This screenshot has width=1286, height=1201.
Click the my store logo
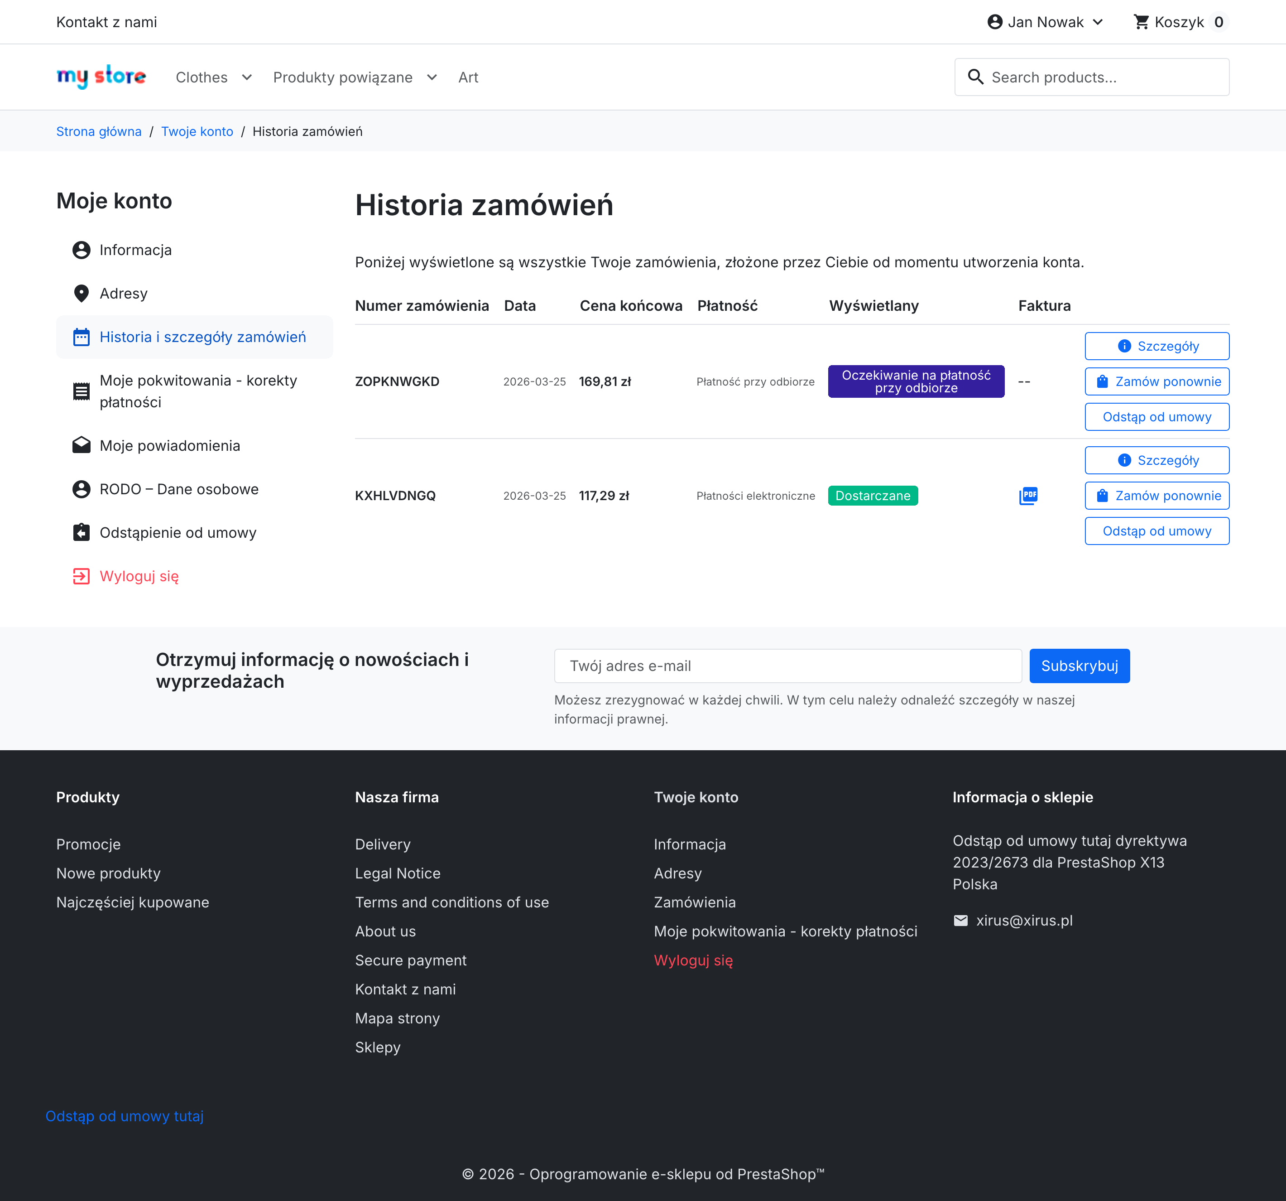[101, 77]
